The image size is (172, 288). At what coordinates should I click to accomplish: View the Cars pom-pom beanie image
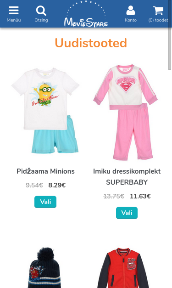(x=44, y=268)
